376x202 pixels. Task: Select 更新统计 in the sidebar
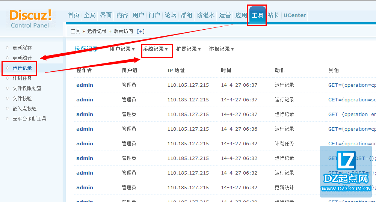(x=22, y=58)
